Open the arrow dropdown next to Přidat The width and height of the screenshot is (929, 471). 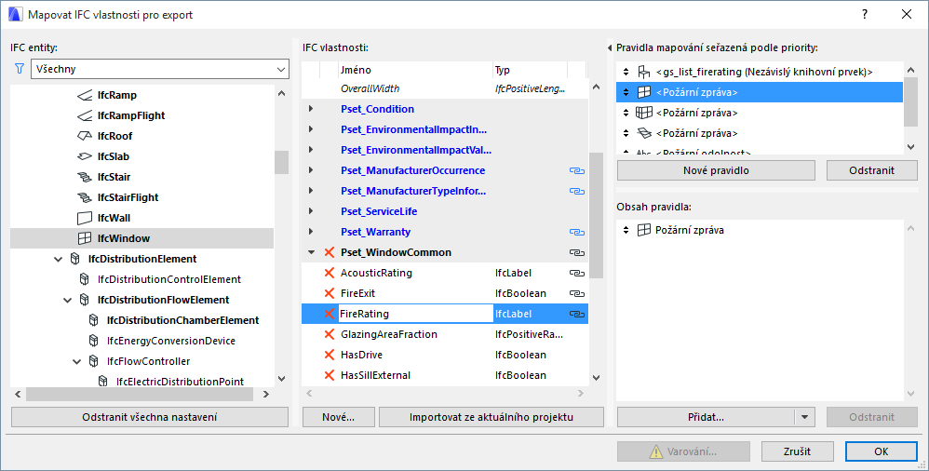coord(806,418)
